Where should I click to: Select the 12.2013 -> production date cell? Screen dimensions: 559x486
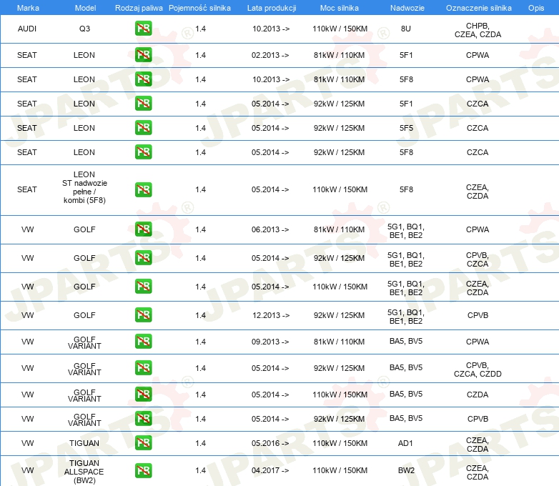point(271,315)
